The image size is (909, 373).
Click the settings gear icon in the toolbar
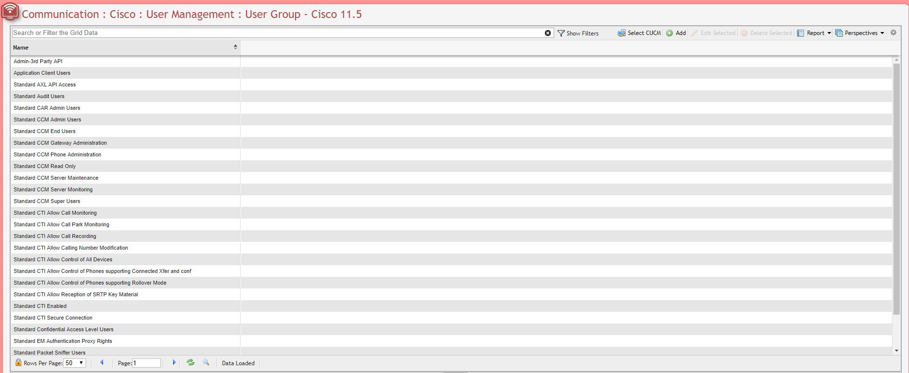(893, 33)
